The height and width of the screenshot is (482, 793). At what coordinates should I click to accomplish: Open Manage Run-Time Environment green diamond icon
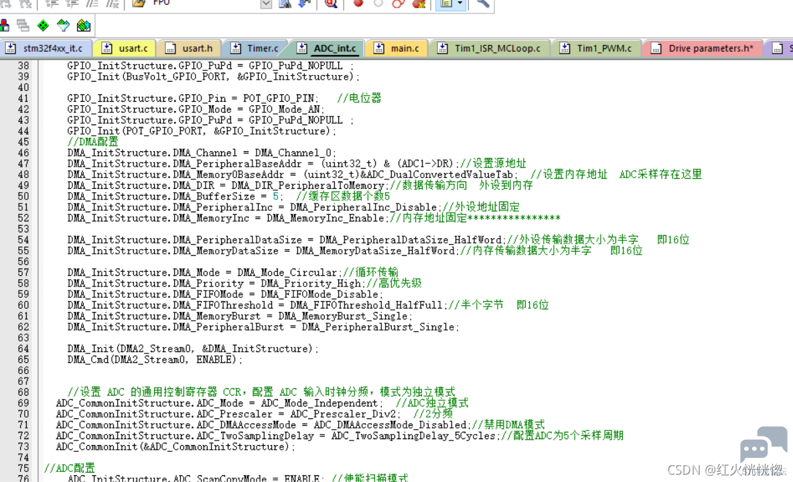(43, 25)
